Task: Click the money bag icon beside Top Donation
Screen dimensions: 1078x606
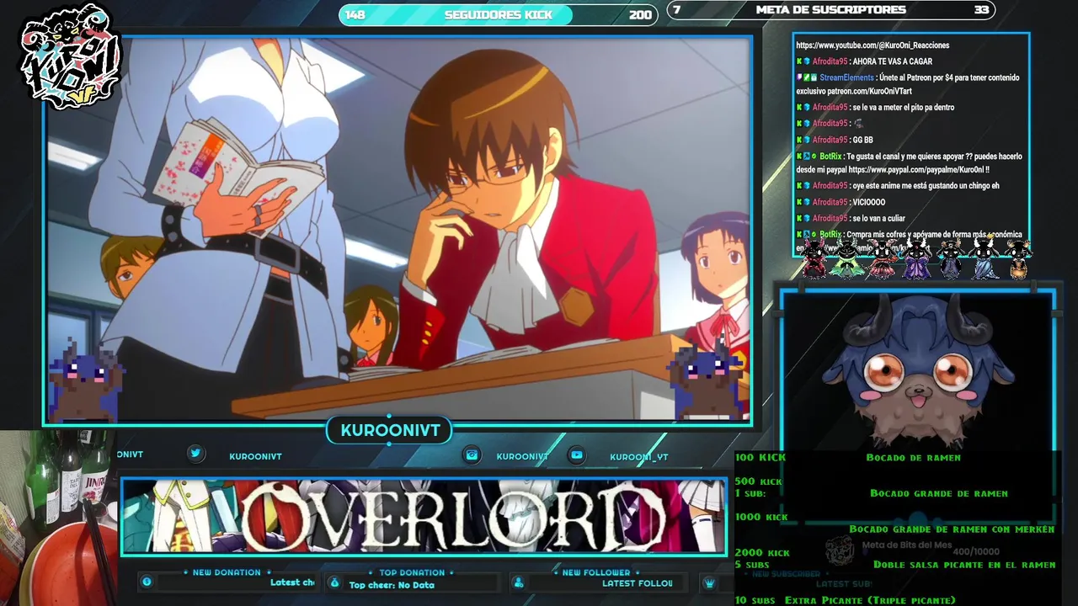Action: [x=334, y=582]
